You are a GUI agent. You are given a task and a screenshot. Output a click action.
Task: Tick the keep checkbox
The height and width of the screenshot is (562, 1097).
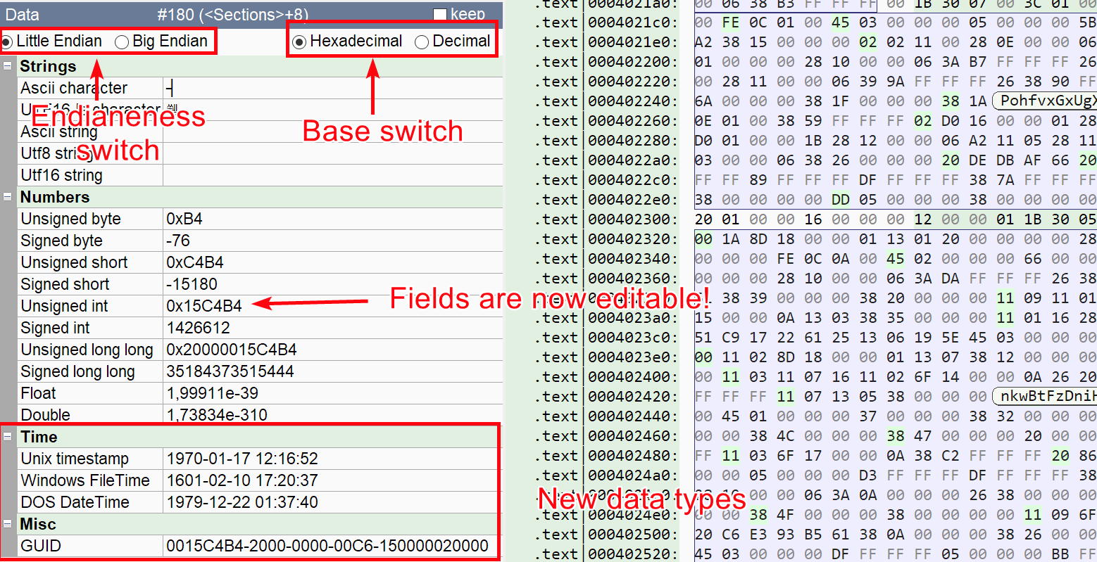(x=440, y=14)
